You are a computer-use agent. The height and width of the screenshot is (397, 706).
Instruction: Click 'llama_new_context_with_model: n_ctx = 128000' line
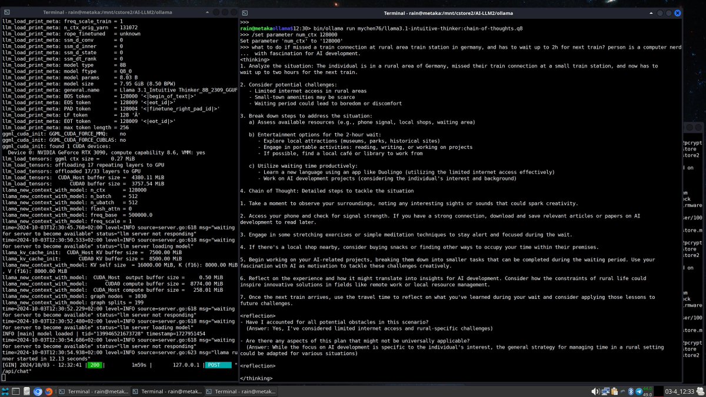pyautogui.click(x=74, y=190)
